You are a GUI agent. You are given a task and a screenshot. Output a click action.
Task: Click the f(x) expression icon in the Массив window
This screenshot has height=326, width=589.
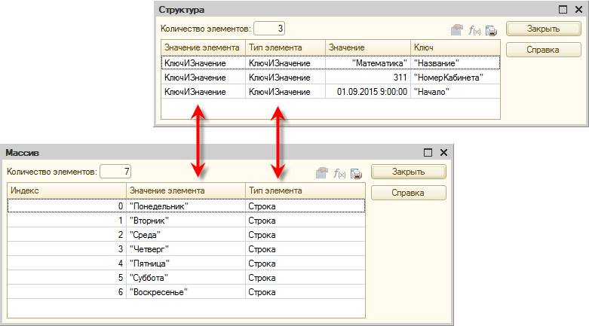click(x=339, y=173)
